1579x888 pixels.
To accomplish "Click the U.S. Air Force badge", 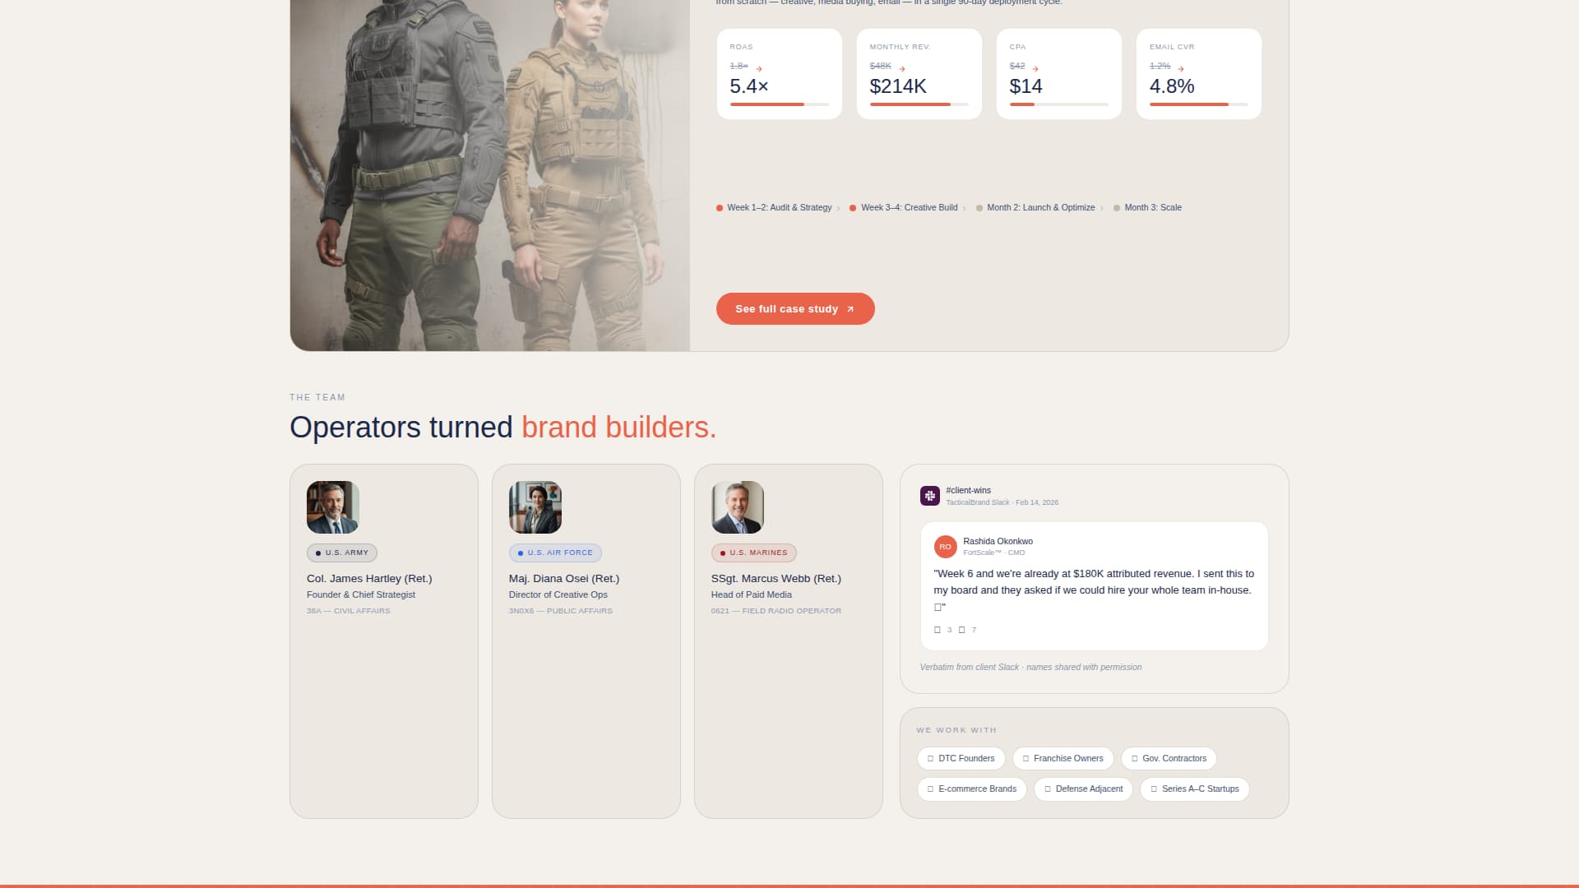I will 555,553.
